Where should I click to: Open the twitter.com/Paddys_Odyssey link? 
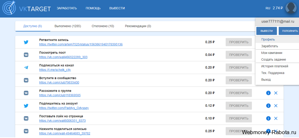[x=64, y=108]
